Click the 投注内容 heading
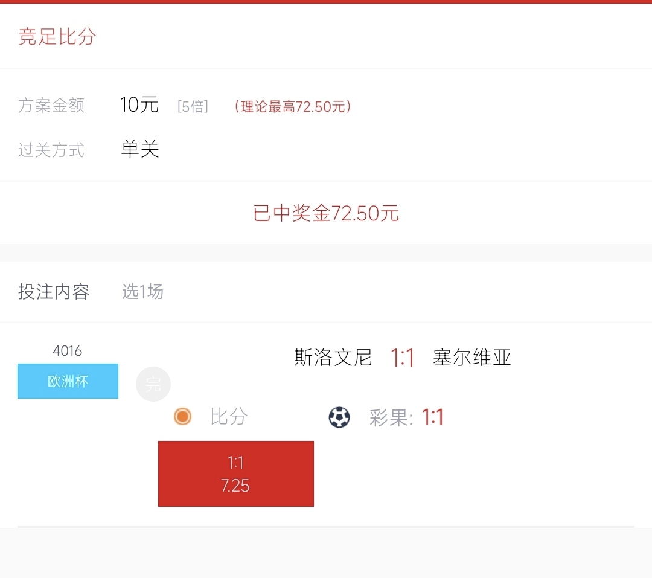The width and height of the screenshot is (652, 578). pos(54,292)
